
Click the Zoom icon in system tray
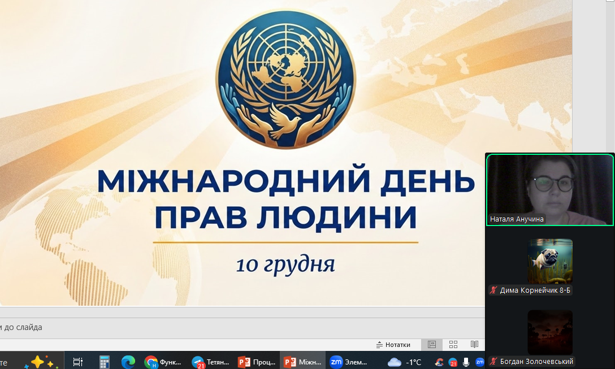point(480,362)
